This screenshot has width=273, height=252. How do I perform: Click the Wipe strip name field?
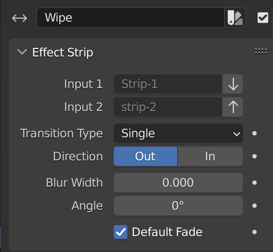click(131, 17)
